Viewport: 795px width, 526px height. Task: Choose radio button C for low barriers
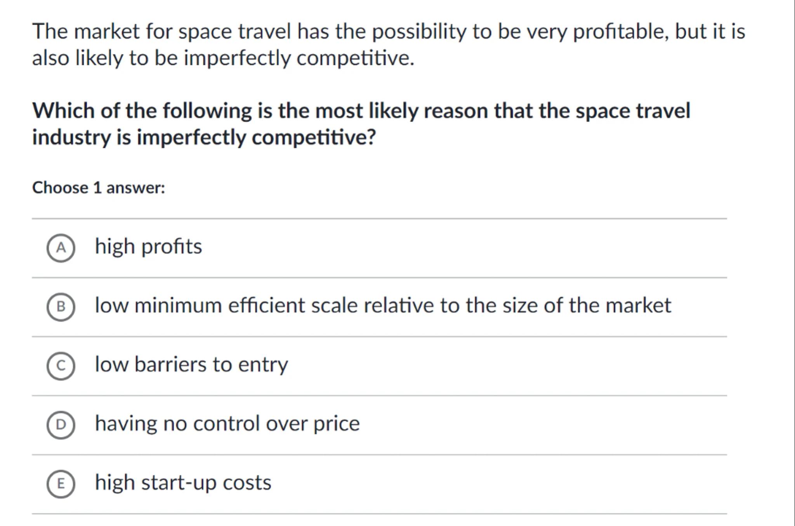tap(61, 366)
